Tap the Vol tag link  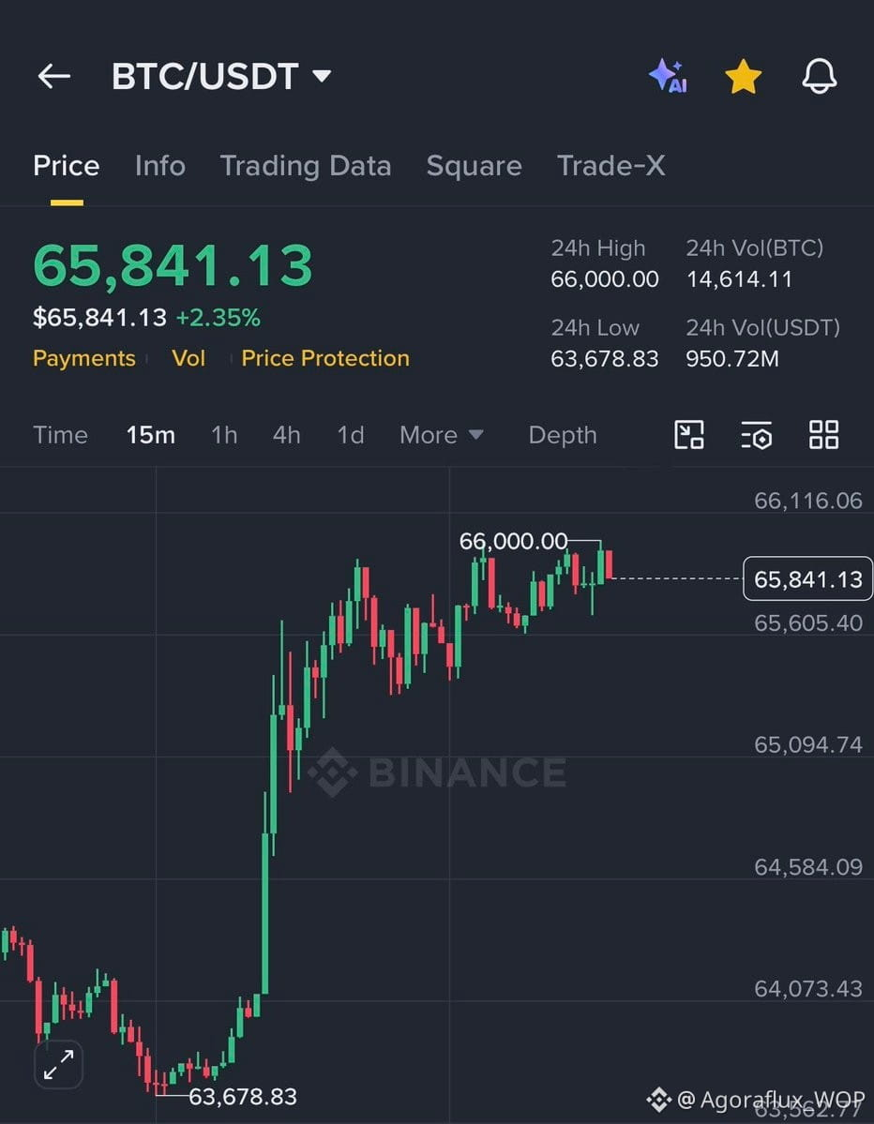pos(188,358)
